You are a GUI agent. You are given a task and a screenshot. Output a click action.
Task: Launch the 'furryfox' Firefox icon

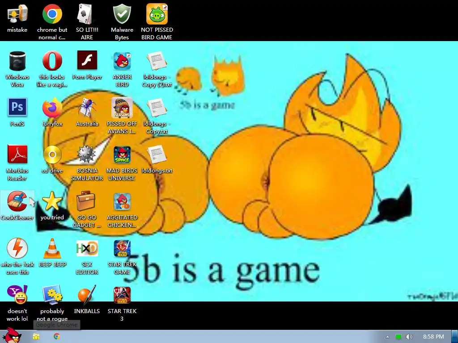tap(52, 107)
